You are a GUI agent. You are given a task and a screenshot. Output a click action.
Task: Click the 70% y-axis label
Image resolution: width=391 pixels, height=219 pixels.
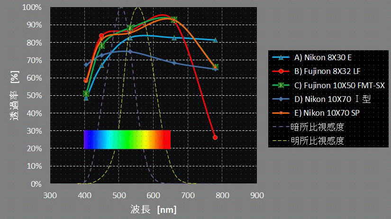pos(34,60)
